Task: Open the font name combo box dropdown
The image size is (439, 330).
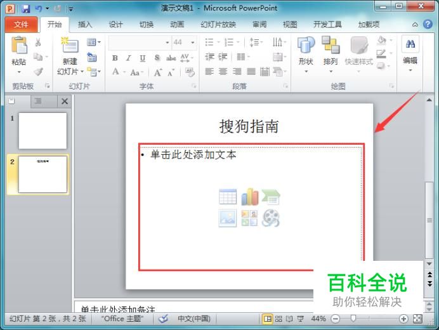Action: (x=167, y=43)
